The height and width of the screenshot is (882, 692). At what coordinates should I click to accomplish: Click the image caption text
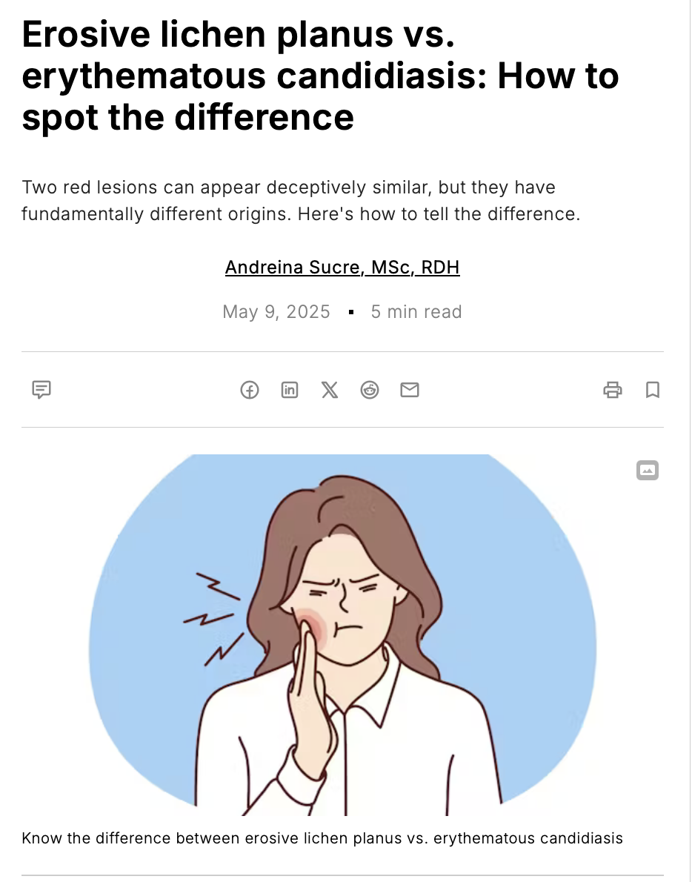(x=322, y=838)
